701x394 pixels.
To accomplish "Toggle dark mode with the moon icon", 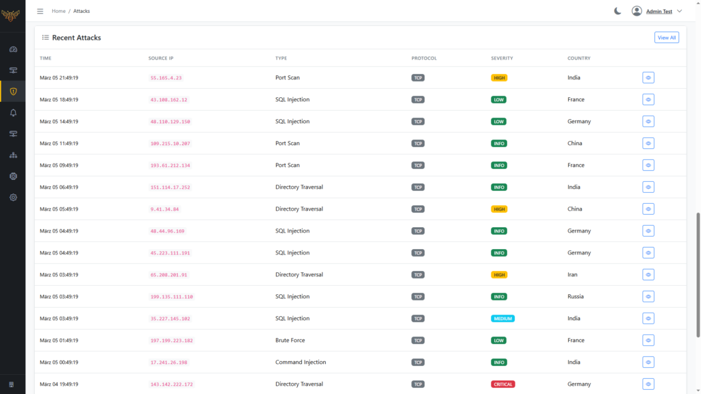I will (617, 11).
